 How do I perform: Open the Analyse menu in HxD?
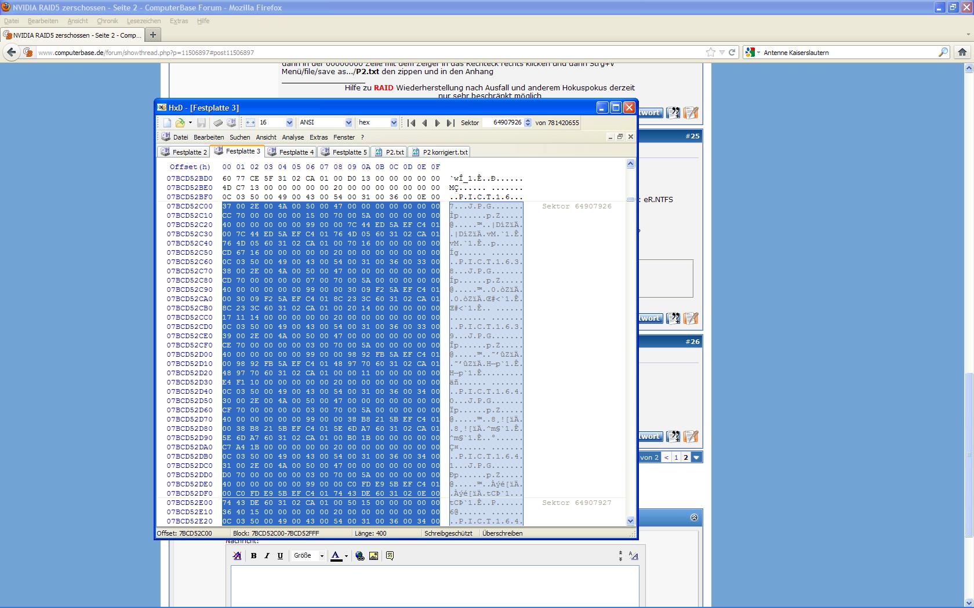[293, 137]
